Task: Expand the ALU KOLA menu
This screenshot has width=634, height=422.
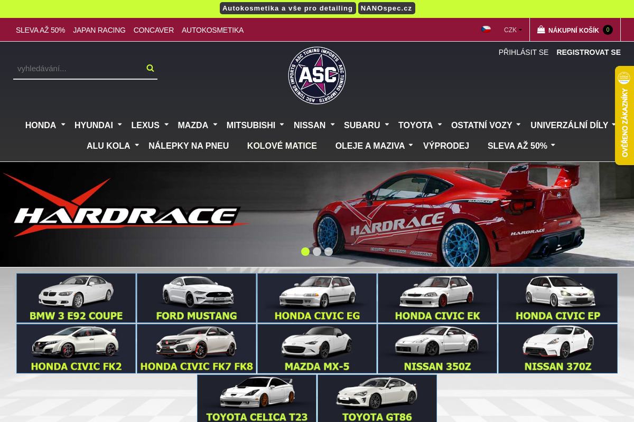Action: click(108, 146)
